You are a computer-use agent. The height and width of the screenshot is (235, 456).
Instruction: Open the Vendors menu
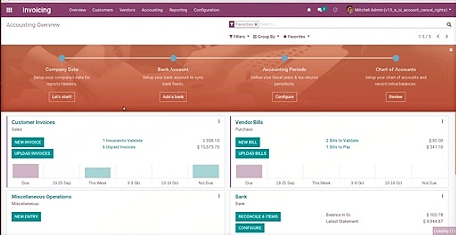[127, 10]
